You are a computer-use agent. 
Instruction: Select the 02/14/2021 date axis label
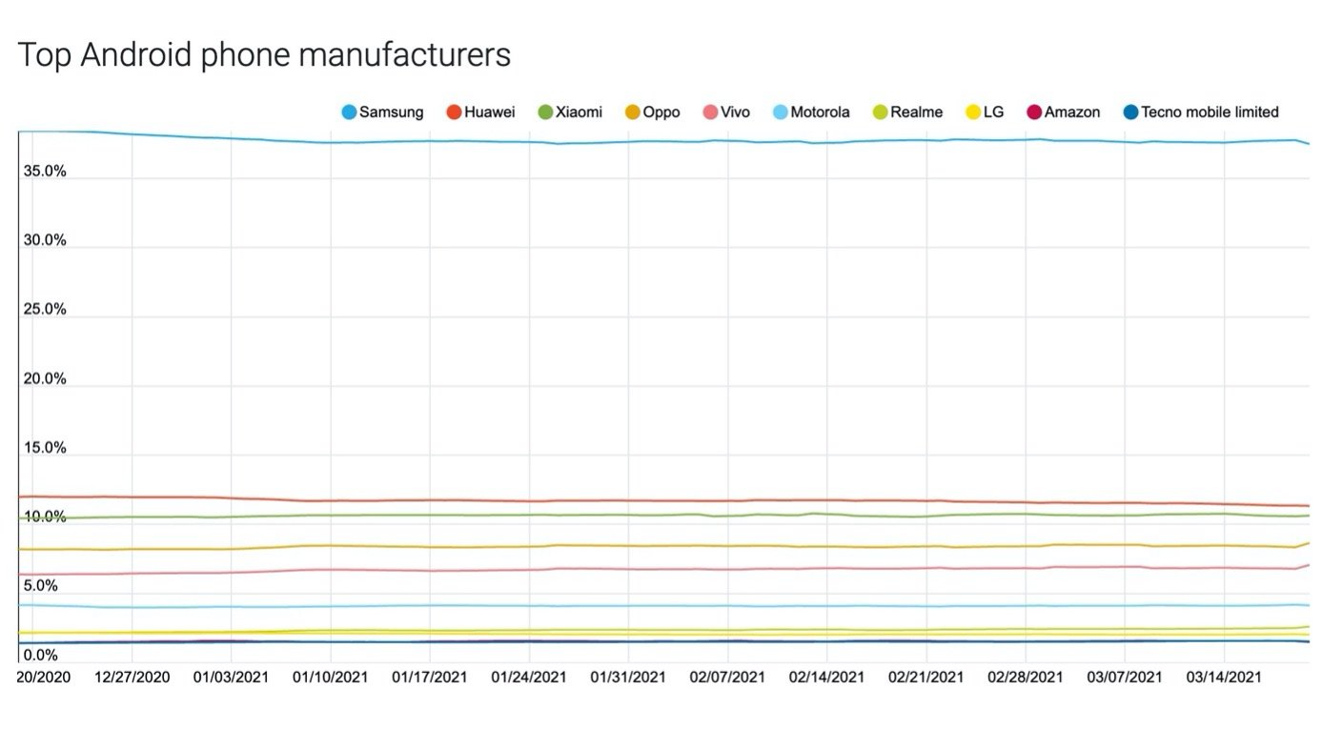[x=826, y=678]
